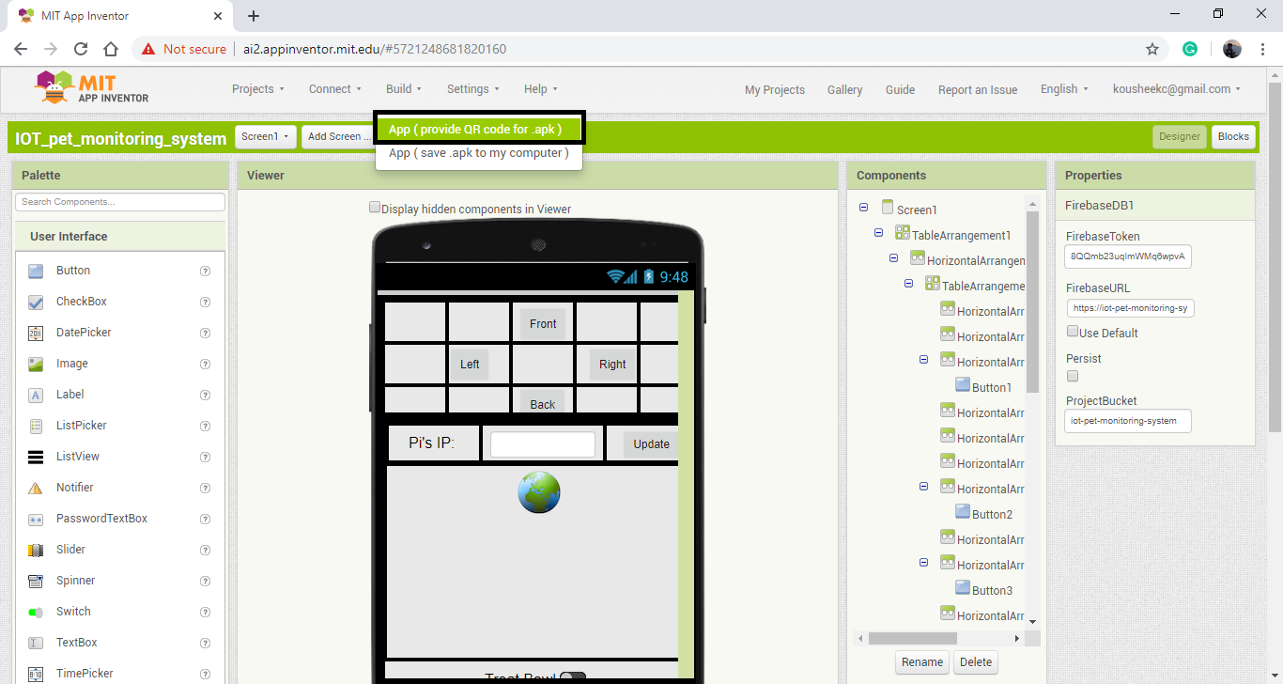Collapse the TableArrangement1 tree node
Image resolution: width=1283 pixels, height=684 pixels.
[878, 233]
